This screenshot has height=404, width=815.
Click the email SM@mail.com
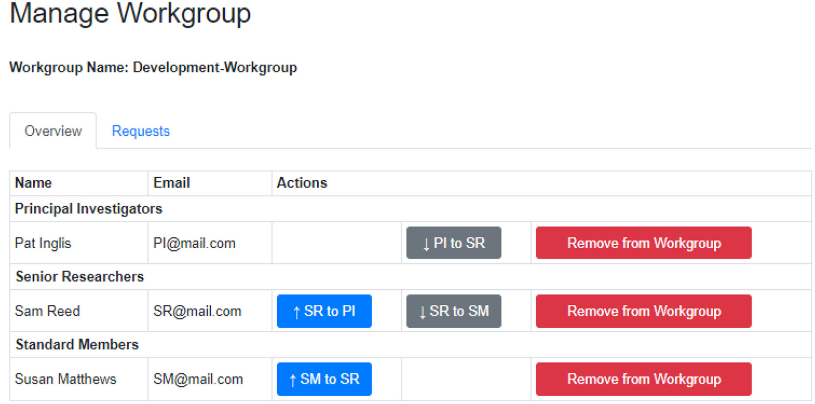198,379
